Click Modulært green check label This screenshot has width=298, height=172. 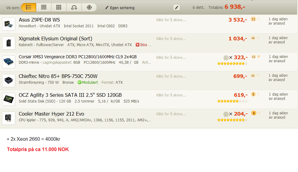tap(88, 82)
